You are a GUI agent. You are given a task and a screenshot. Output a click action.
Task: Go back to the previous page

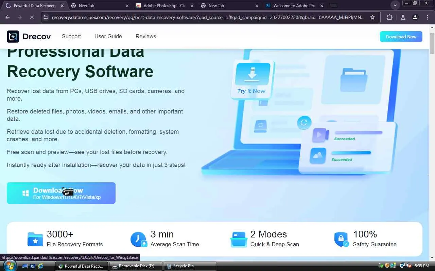click(7, 17)
